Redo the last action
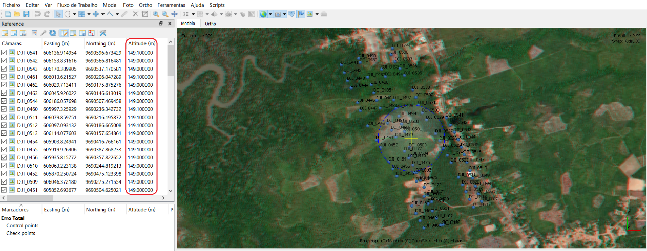Screen dimensions: 647x251 pos(47,14)
